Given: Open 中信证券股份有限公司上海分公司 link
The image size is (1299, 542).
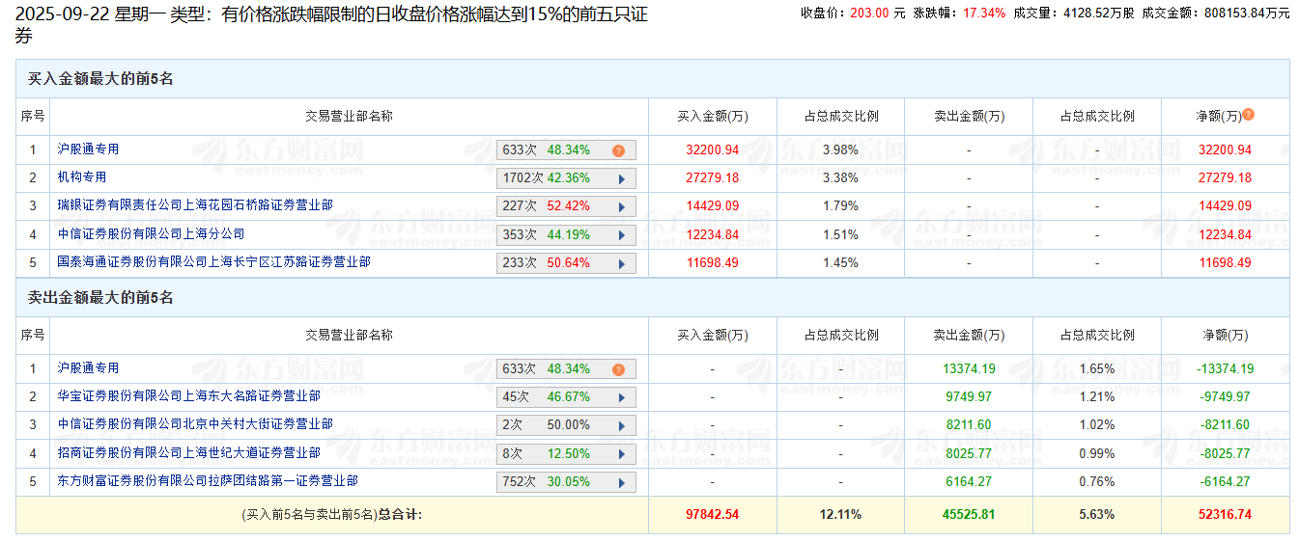Looking at the screenshot, I should tap(150, 233).
